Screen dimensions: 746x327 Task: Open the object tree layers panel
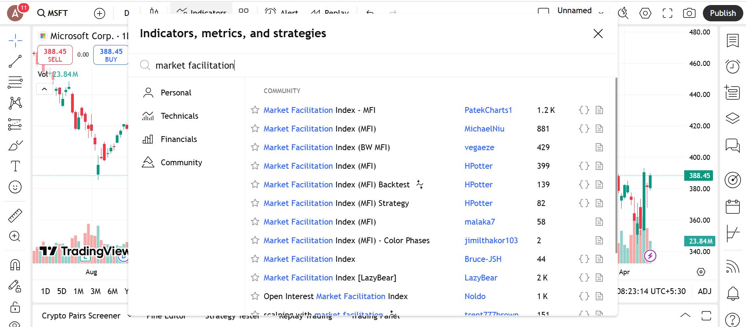point(732,118)
